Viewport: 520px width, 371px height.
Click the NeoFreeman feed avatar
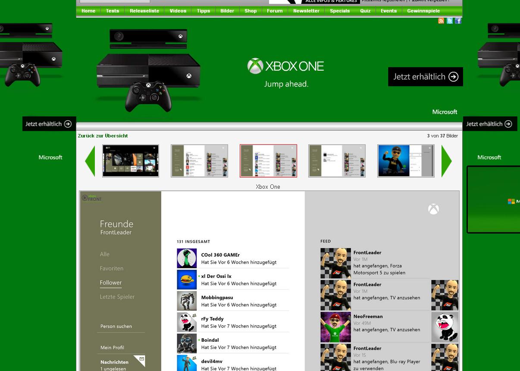click(x=335, y=327)
